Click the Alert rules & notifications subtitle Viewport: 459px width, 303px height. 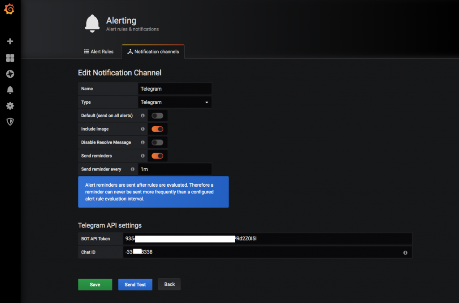click(132, 29)
